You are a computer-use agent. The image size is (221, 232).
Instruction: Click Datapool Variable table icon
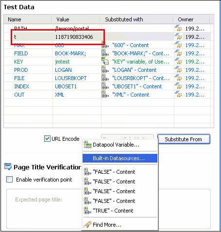tap(87, 145)
